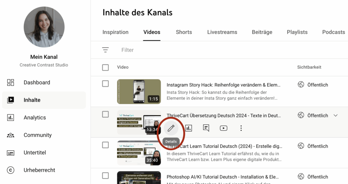Open the three-dot options menu

pos(241,128)
